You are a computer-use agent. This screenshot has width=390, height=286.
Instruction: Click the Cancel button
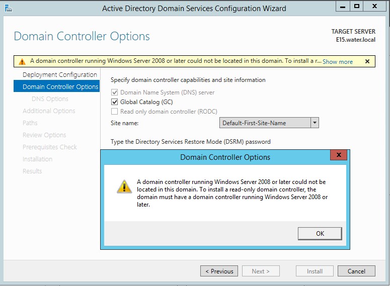click(x=356, y=271)
